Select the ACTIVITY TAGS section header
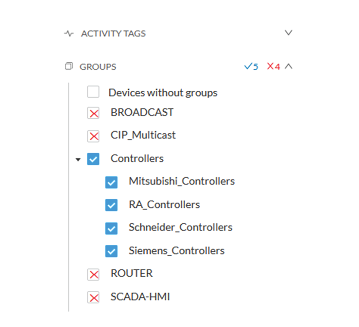 [113, 33]
